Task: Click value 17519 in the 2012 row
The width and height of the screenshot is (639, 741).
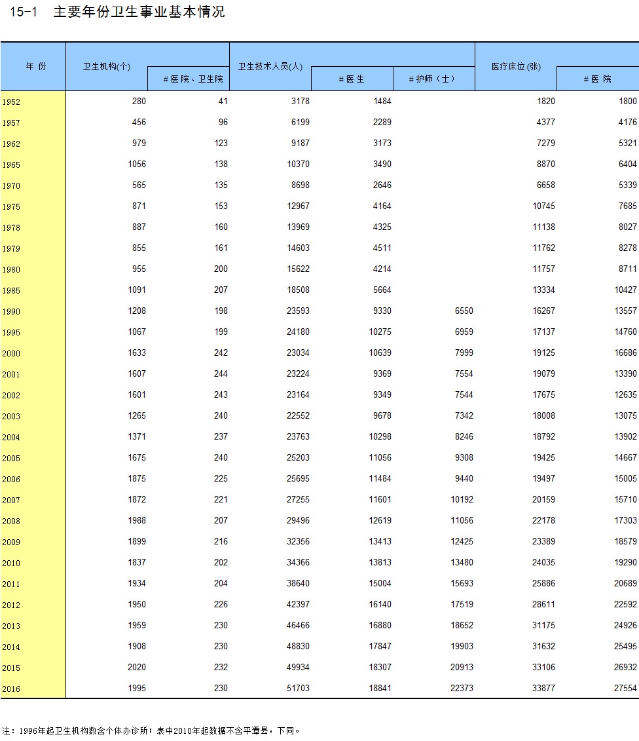Action: 462,604
